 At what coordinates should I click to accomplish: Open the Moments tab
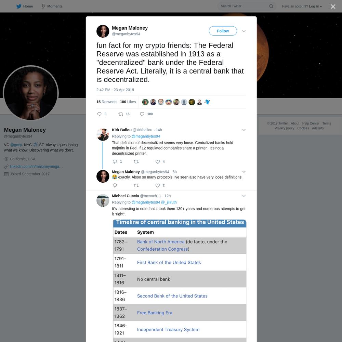coord(52,6)
